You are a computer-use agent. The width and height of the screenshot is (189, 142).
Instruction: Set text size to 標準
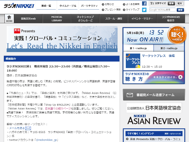[x=171, y=3]
